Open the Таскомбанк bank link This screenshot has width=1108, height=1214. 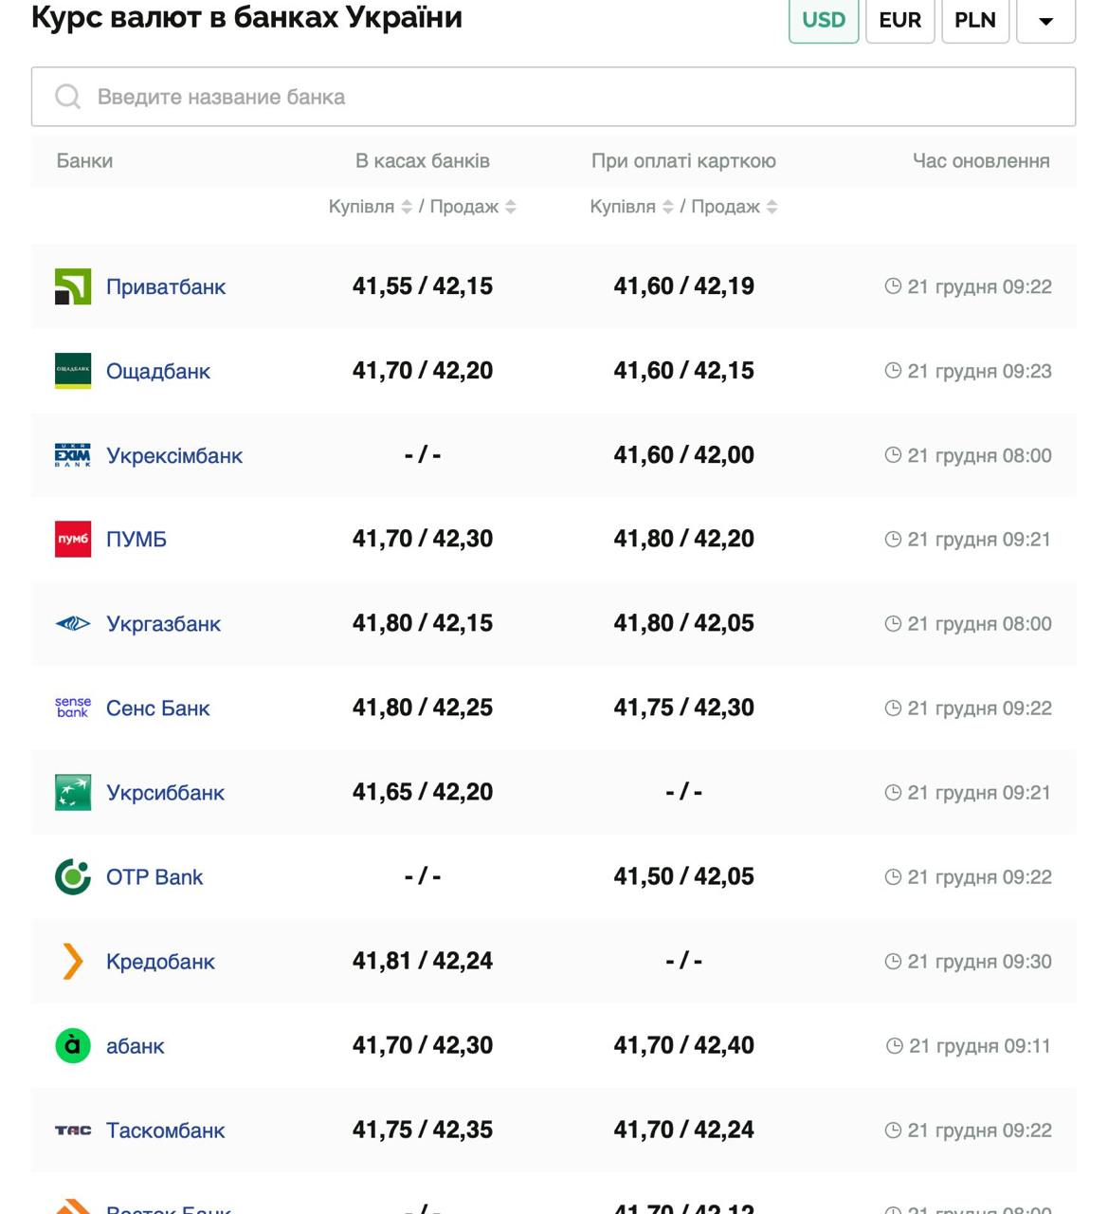pyautogui.click(x=165, y=1131)
